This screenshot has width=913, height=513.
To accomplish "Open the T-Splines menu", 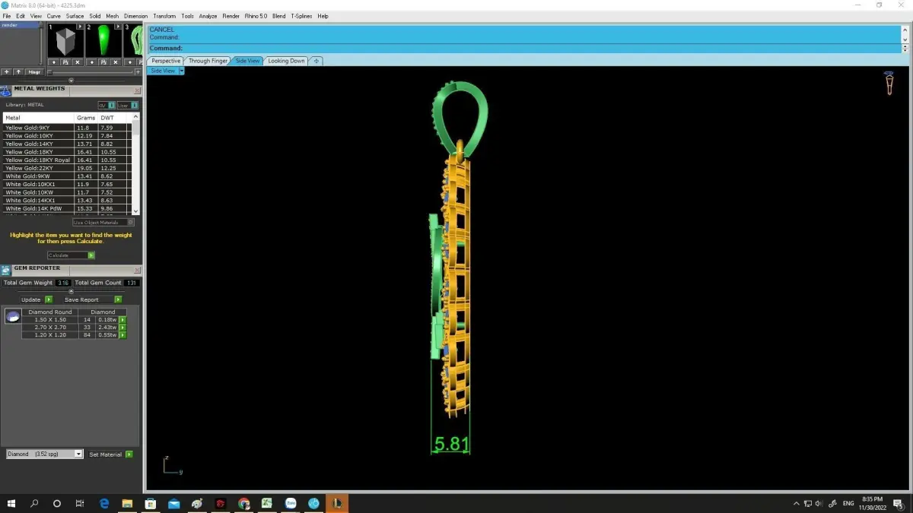I will tap(301, 16).
